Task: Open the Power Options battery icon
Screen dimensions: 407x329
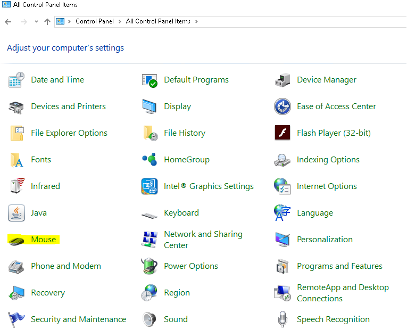Action: click(x=149, y=266)
